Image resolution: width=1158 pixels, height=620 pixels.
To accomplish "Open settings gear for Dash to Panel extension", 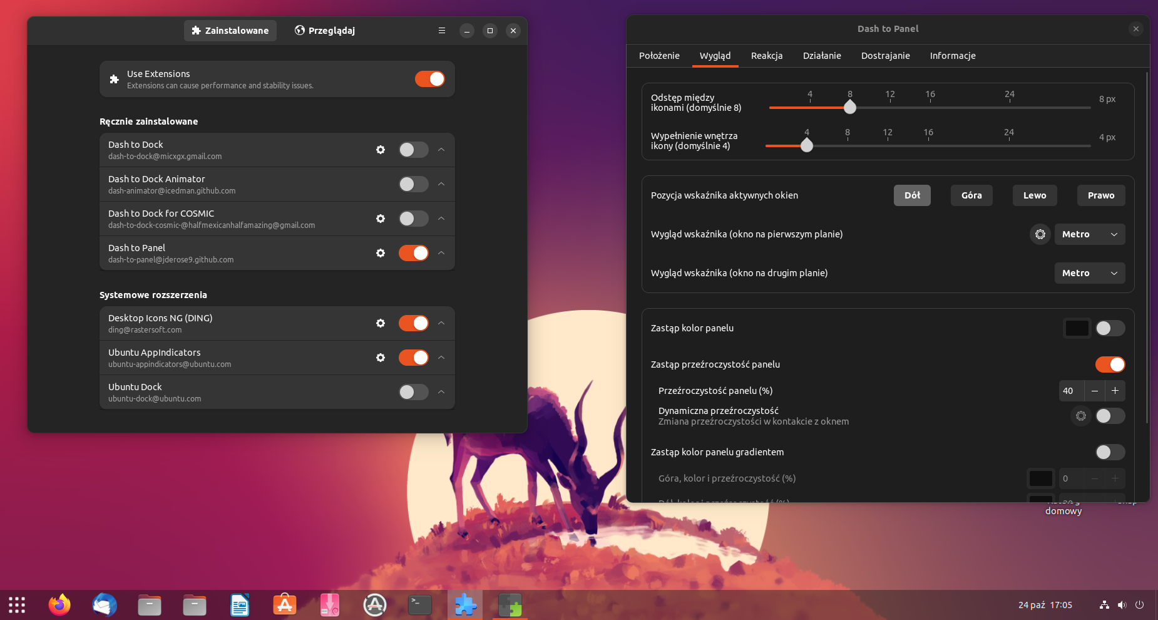I will click(381, 253).
